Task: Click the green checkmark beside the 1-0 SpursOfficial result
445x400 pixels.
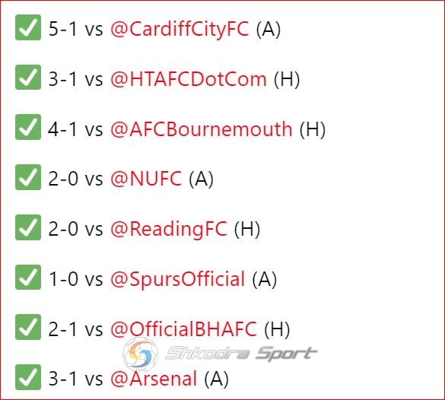Action: coord(28,277)
